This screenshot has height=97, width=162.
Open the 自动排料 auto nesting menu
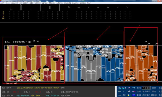75,3
